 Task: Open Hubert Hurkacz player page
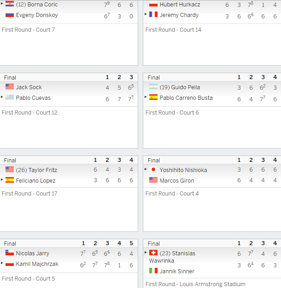[x=180, y=5]
